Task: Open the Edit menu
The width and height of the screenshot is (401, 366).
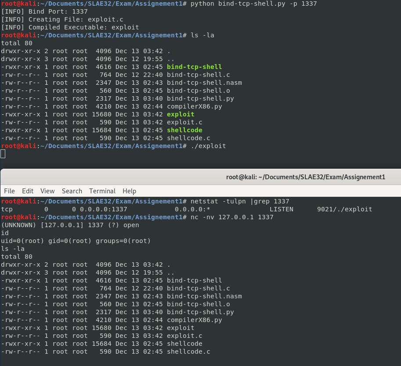Action: point(28,191)
